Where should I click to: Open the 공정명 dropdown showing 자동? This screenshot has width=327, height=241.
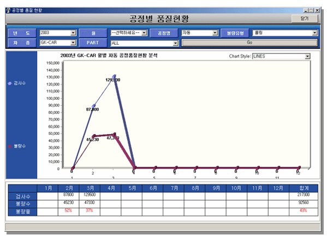tap(215, 33)
